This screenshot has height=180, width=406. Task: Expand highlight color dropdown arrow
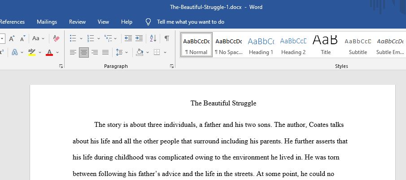40,52
